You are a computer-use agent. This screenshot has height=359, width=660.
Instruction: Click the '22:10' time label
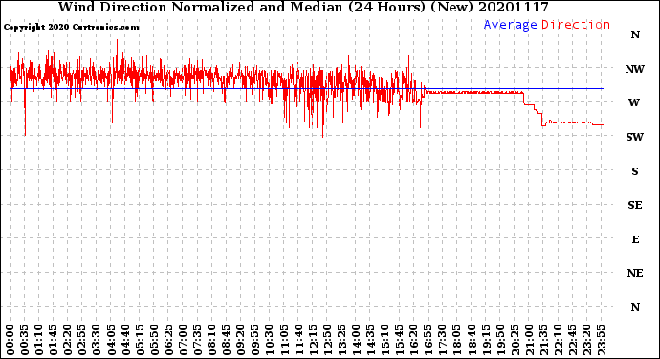(x=559, y=340)
